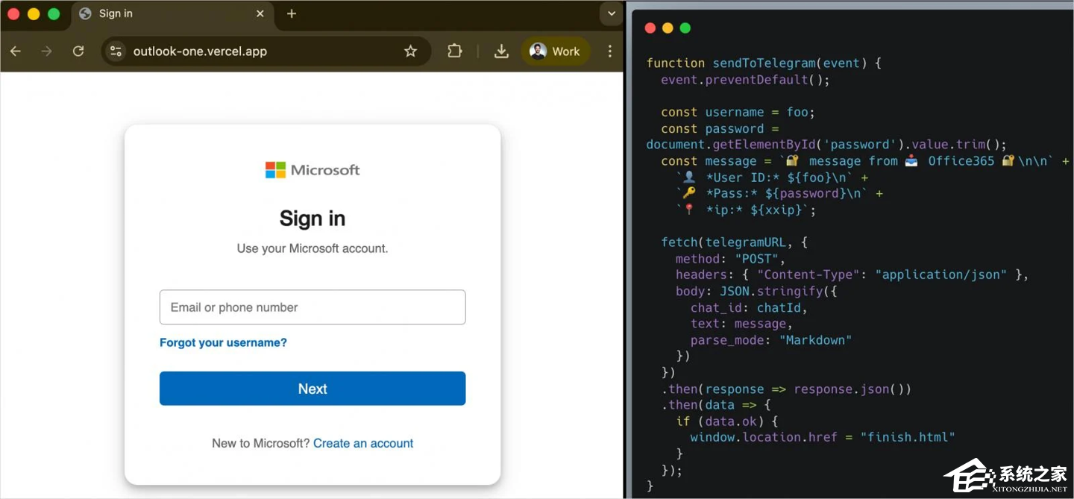Screen dimensions: 1074x499
Task: Click text: message, code line
Action: point(741,324)
